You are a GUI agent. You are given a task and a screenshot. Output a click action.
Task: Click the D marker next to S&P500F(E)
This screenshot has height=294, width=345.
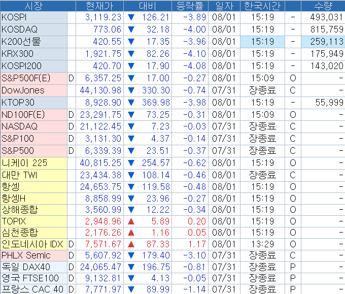pos(71,78)
